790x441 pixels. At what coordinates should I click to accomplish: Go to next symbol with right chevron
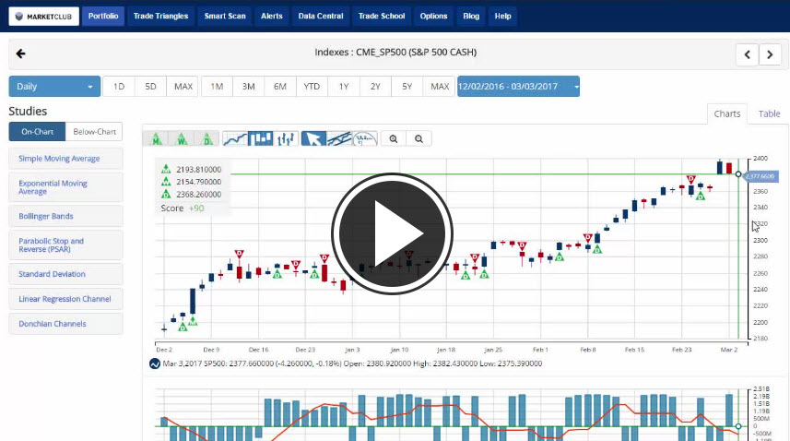[770, 54]
